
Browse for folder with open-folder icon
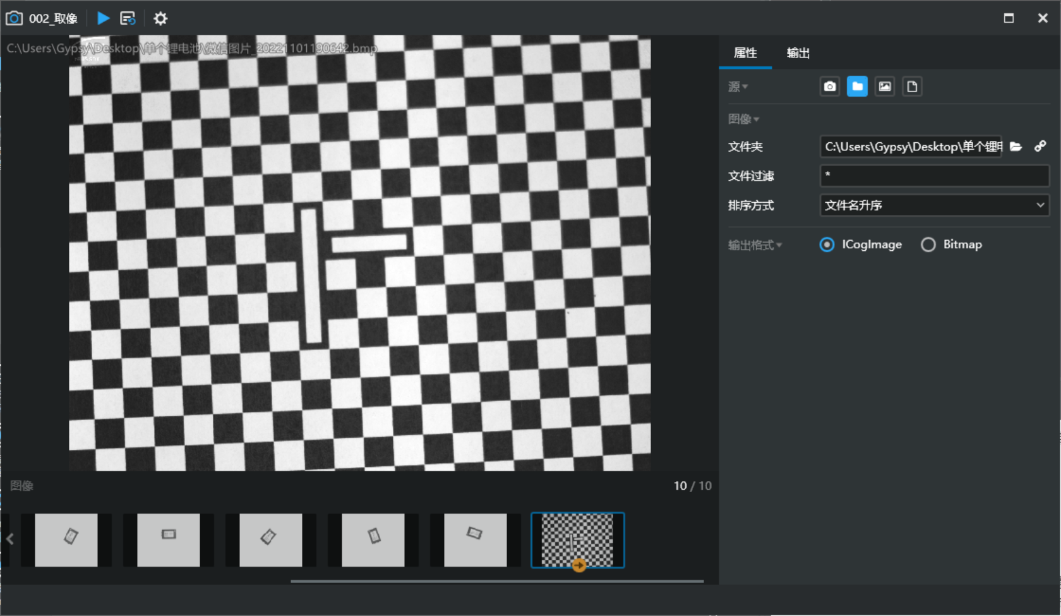(x=1016, y=147)
